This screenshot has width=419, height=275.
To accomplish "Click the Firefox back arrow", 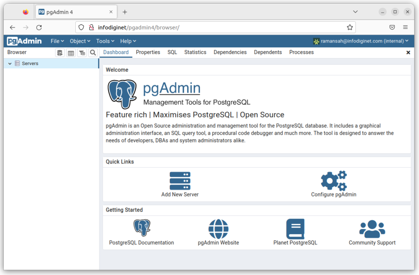I will pyautogui.click(x=13, y=27).
